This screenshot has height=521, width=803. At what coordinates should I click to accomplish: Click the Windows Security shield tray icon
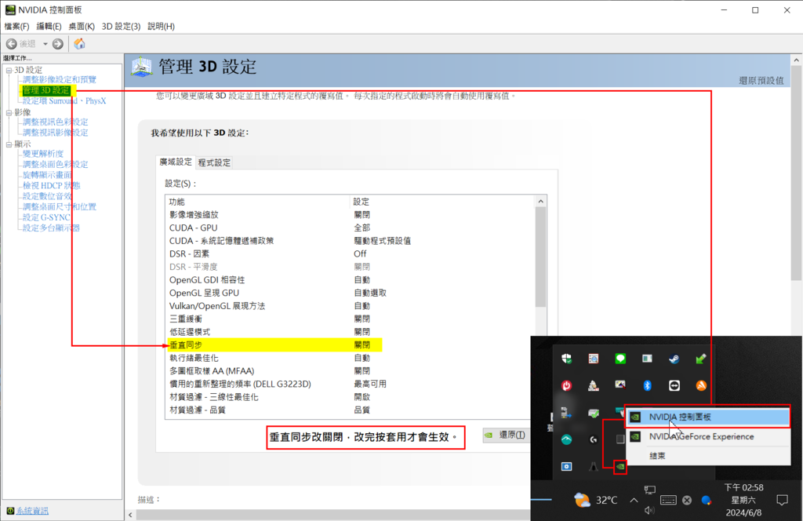pos(567,359)
